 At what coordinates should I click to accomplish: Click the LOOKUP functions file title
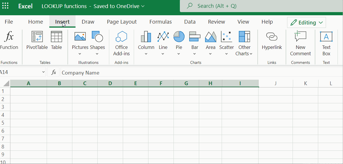click(x=64, y=6)
